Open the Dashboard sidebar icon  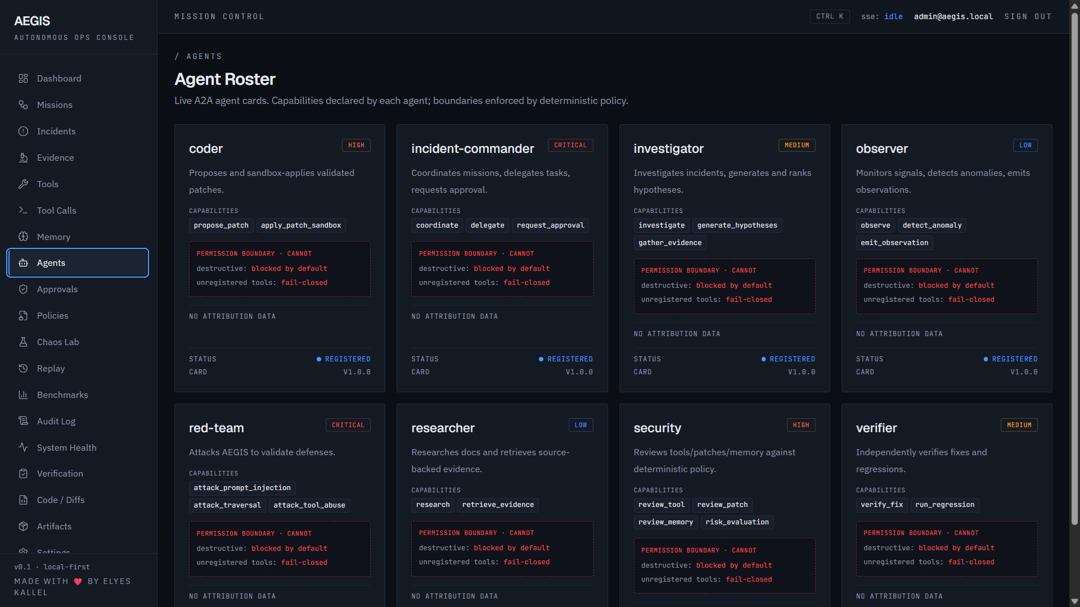(23, 79)
